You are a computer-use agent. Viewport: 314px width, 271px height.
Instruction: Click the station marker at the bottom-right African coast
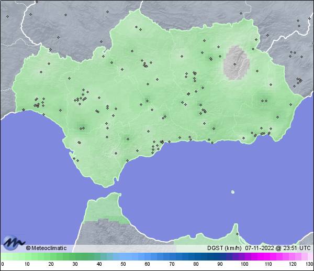237,234
